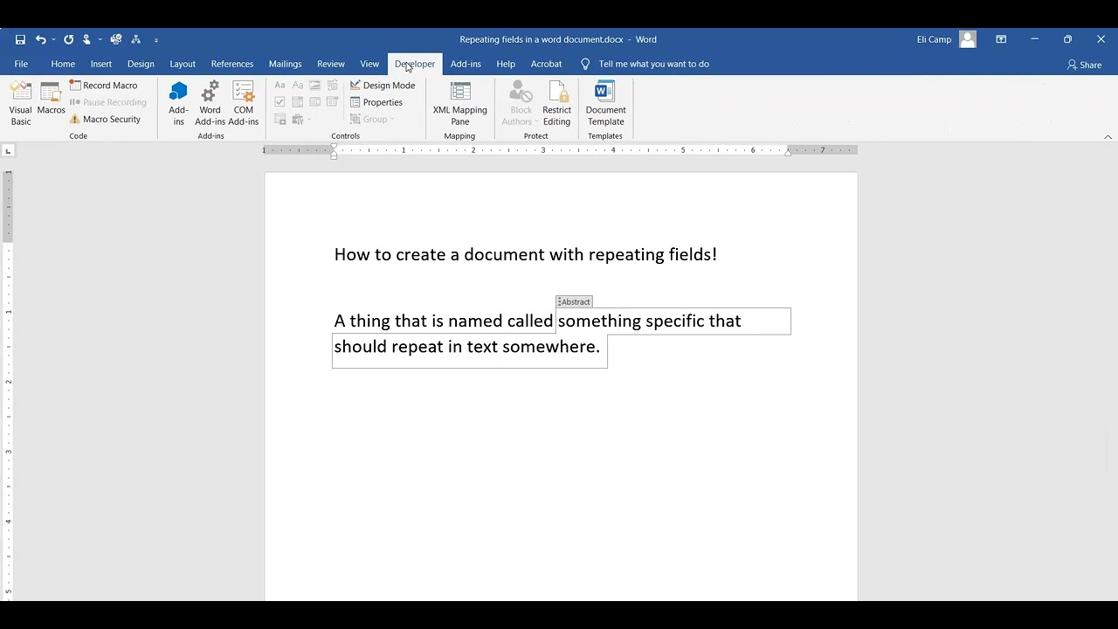Insert a Drop-Down List content control
The image size is (1118, 629).
315,102
